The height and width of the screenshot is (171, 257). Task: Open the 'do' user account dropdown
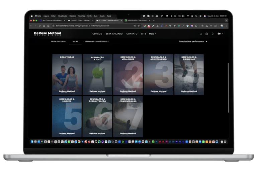pyautogui.click(x=220, y=34)
